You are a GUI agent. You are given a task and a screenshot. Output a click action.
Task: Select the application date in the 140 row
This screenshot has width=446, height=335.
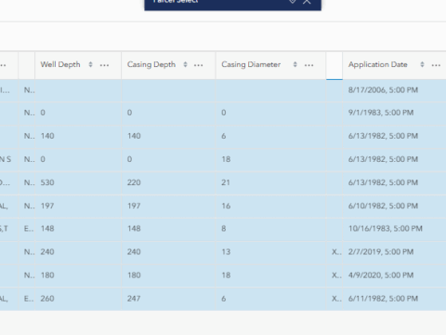coord(383,136)
